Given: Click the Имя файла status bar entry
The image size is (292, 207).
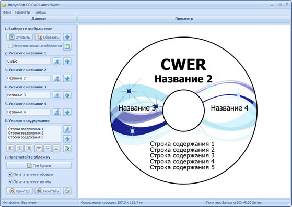Looking at the screenshot, I should coord(20,202).
